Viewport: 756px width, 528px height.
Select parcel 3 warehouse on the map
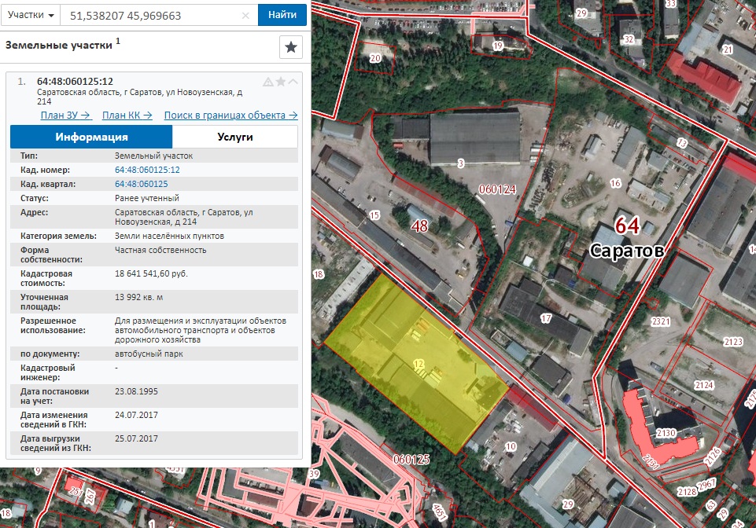point(474,137)
